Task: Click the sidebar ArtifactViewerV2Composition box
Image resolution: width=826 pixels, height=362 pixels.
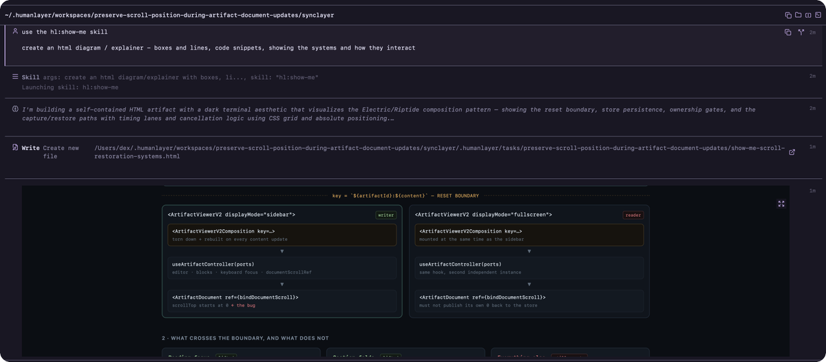Action: [282, 235]
